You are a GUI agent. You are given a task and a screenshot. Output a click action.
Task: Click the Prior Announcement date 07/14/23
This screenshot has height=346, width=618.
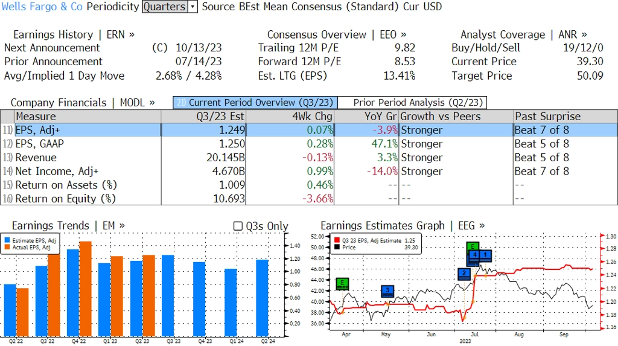(x=199, y=62)
